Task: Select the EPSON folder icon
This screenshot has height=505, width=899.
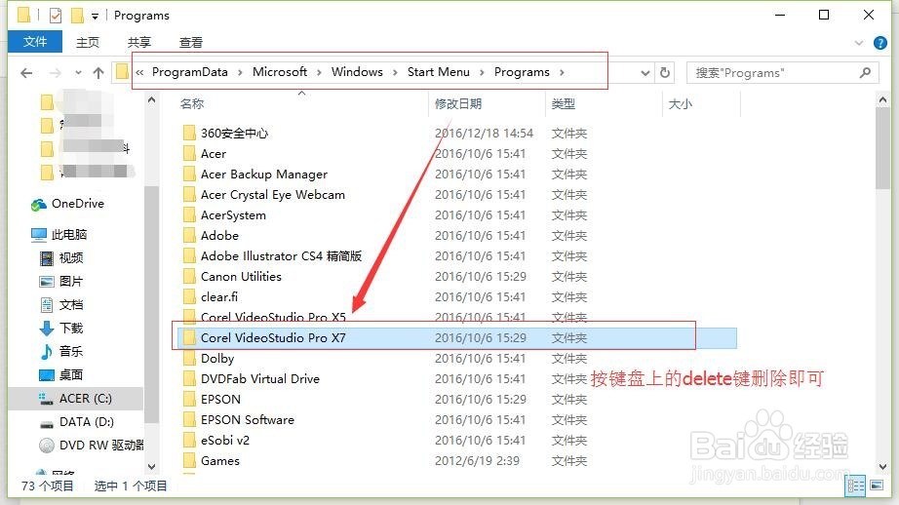Action: [x=188, y=400]
